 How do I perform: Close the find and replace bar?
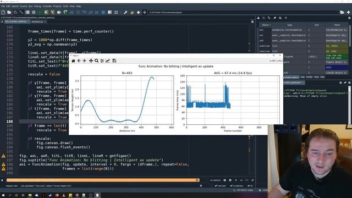[2, 180]
